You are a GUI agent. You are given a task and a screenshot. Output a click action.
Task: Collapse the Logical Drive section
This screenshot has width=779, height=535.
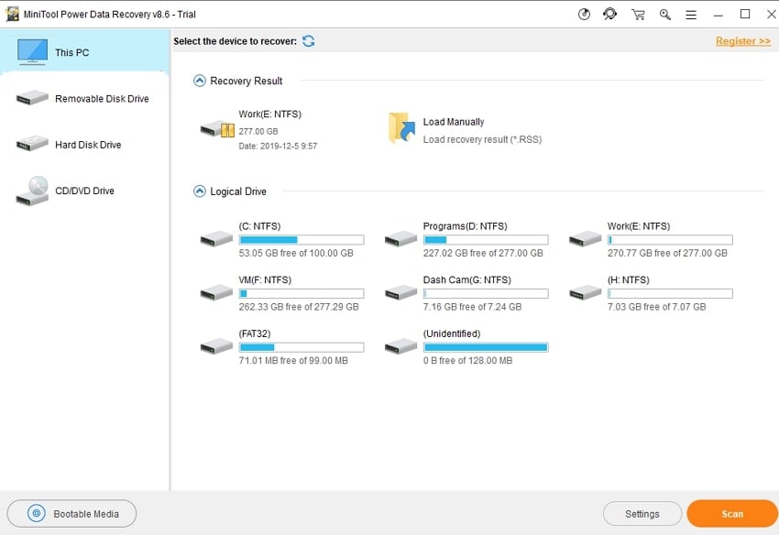(198, 191)
